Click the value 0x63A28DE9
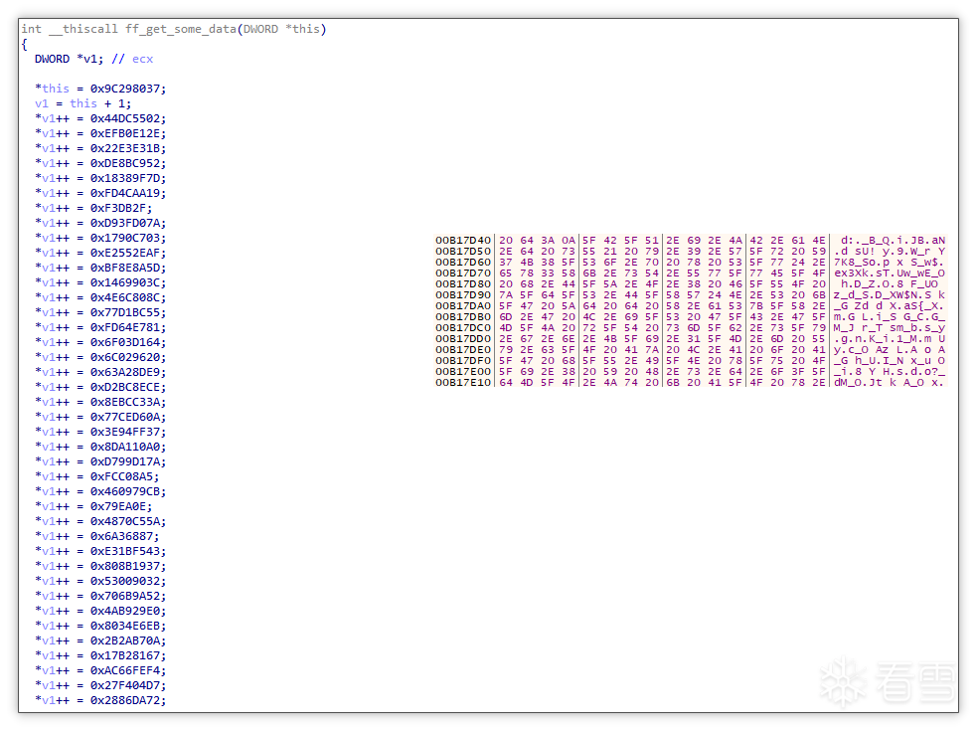Screen dimensions: 977x731 (x=124, y=373)
